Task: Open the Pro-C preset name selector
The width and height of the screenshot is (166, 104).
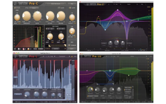Action: point(56,4)
